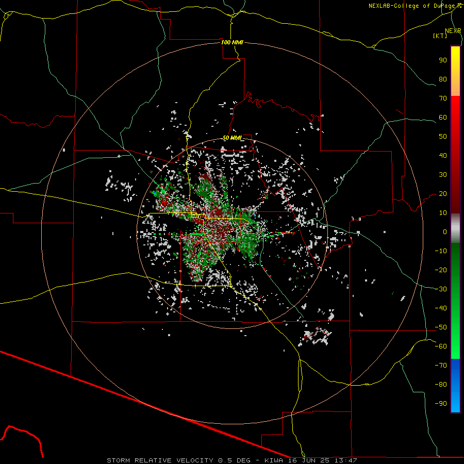Click the -10 value on the velocity scale

coord(441,251)
